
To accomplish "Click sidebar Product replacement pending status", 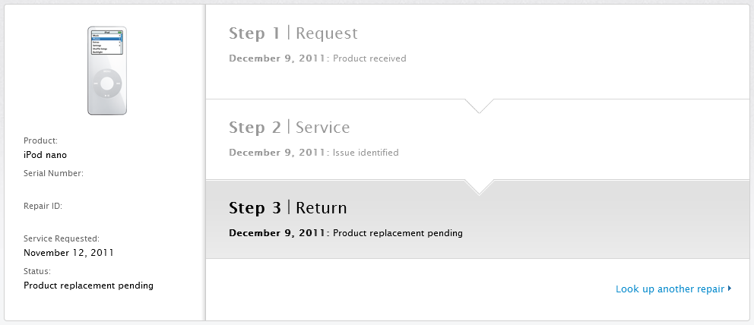I will pyautogui.click(x=88, y=286).
